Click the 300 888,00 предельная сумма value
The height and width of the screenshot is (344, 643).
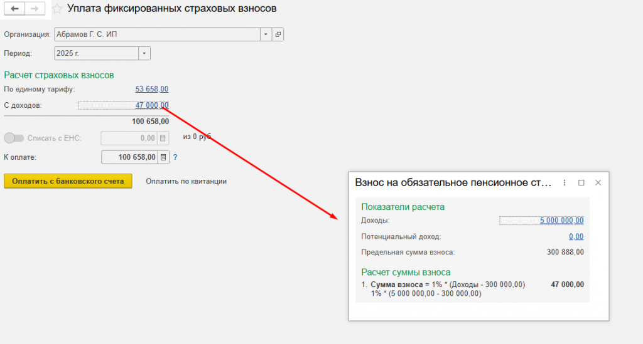click(x=565, y=252)
